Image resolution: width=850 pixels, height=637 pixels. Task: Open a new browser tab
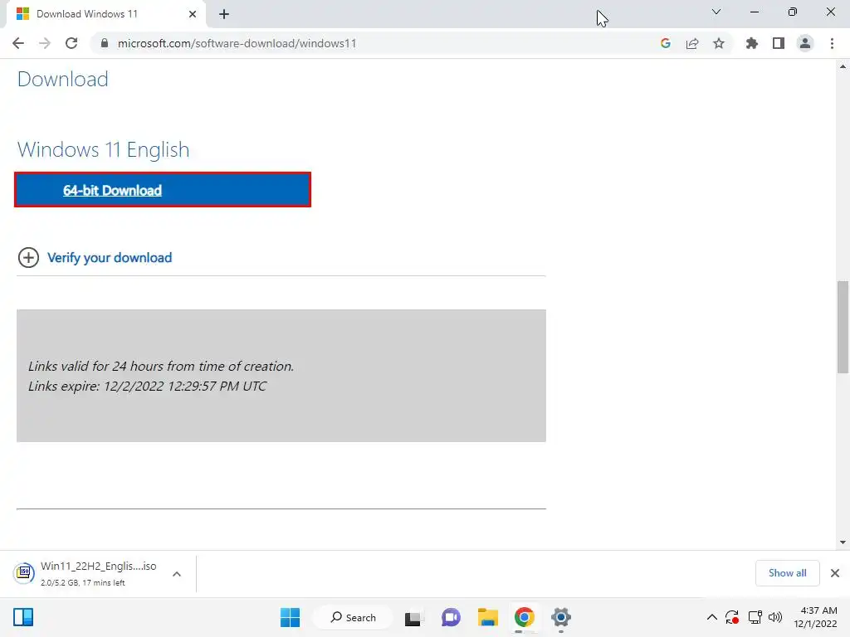coord(224,14)
